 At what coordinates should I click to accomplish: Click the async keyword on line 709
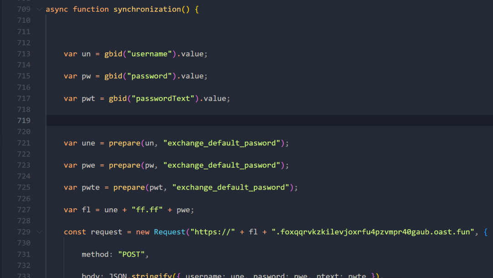pos(57,10)
